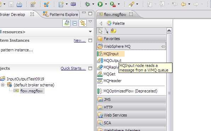The image size is (211, 131).
Task: Pin open the WebSphere MQ drawer
Action: click(x=163, y=47)
